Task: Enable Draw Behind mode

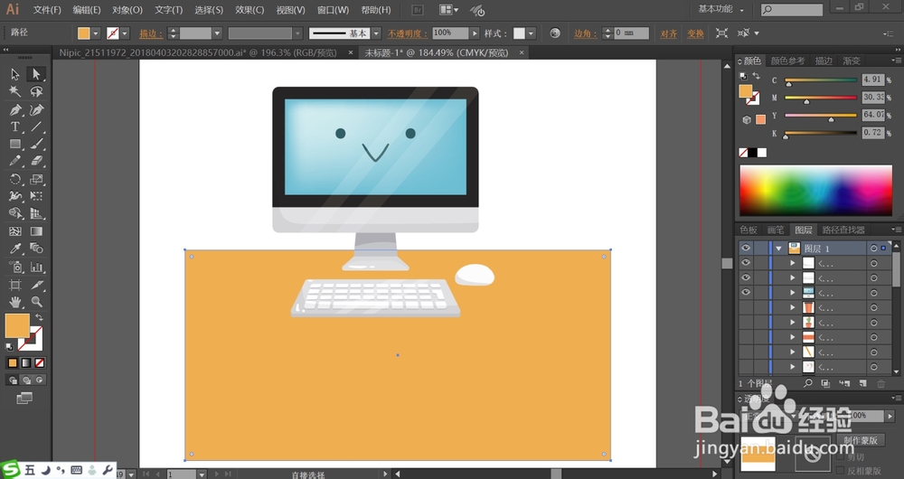Action: (x=26, y=380)
